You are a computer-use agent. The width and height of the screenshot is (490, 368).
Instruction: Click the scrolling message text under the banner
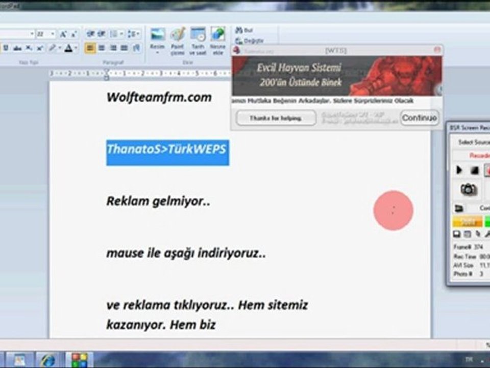click(323, 101)
